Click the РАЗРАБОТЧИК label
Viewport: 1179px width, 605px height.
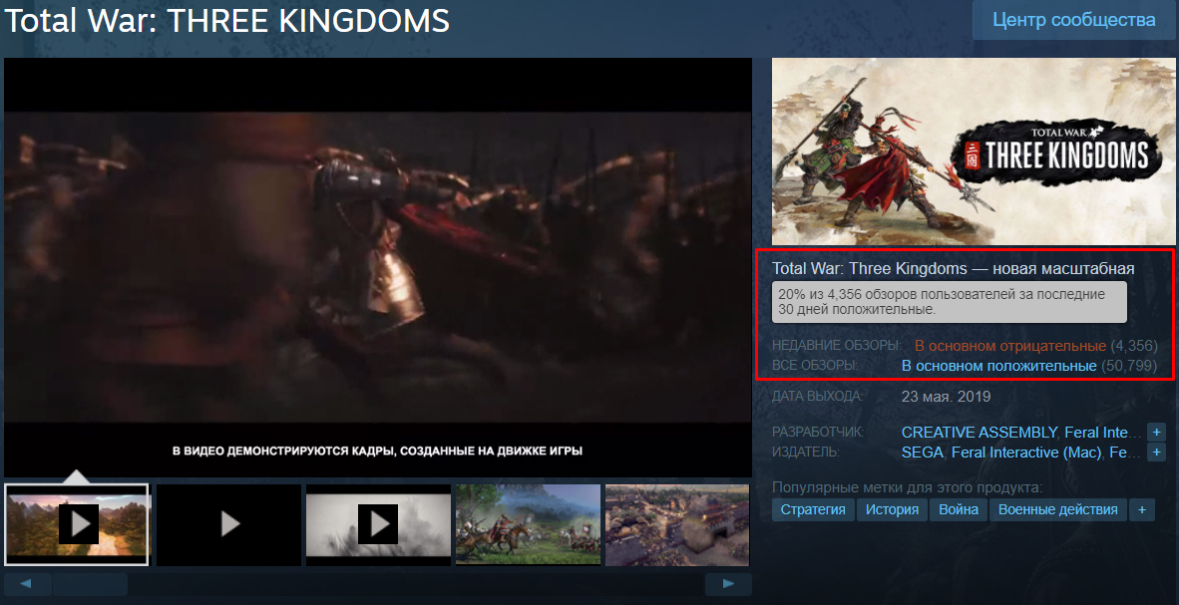click(x=818, y=433)
